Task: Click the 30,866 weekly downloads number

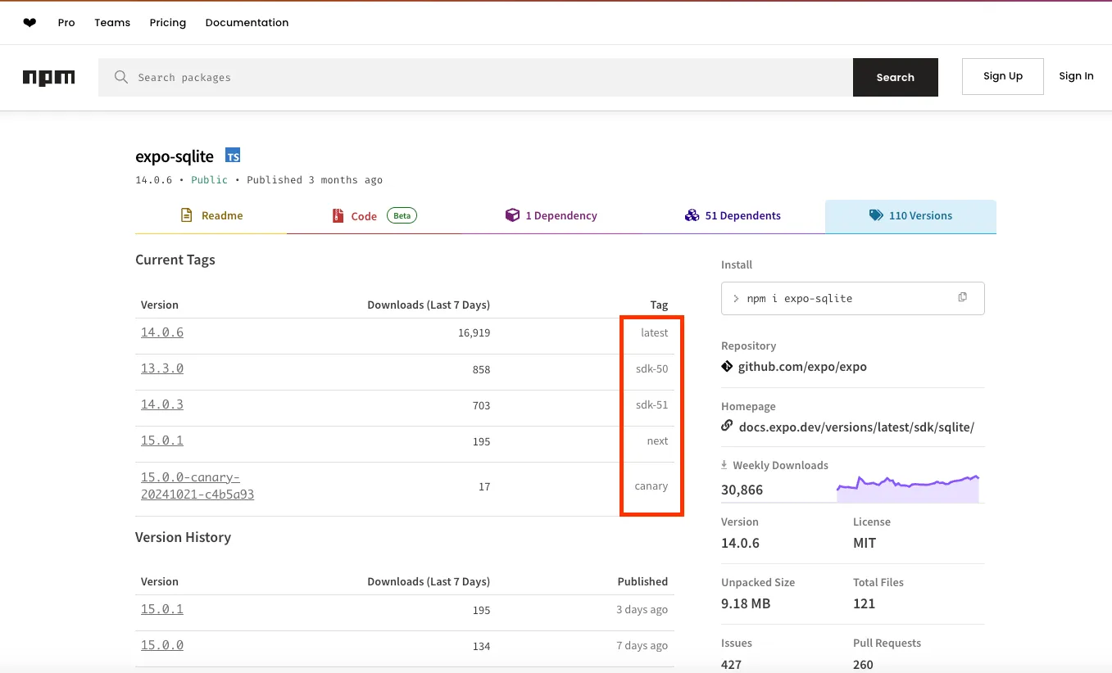Action: point(742,490)
